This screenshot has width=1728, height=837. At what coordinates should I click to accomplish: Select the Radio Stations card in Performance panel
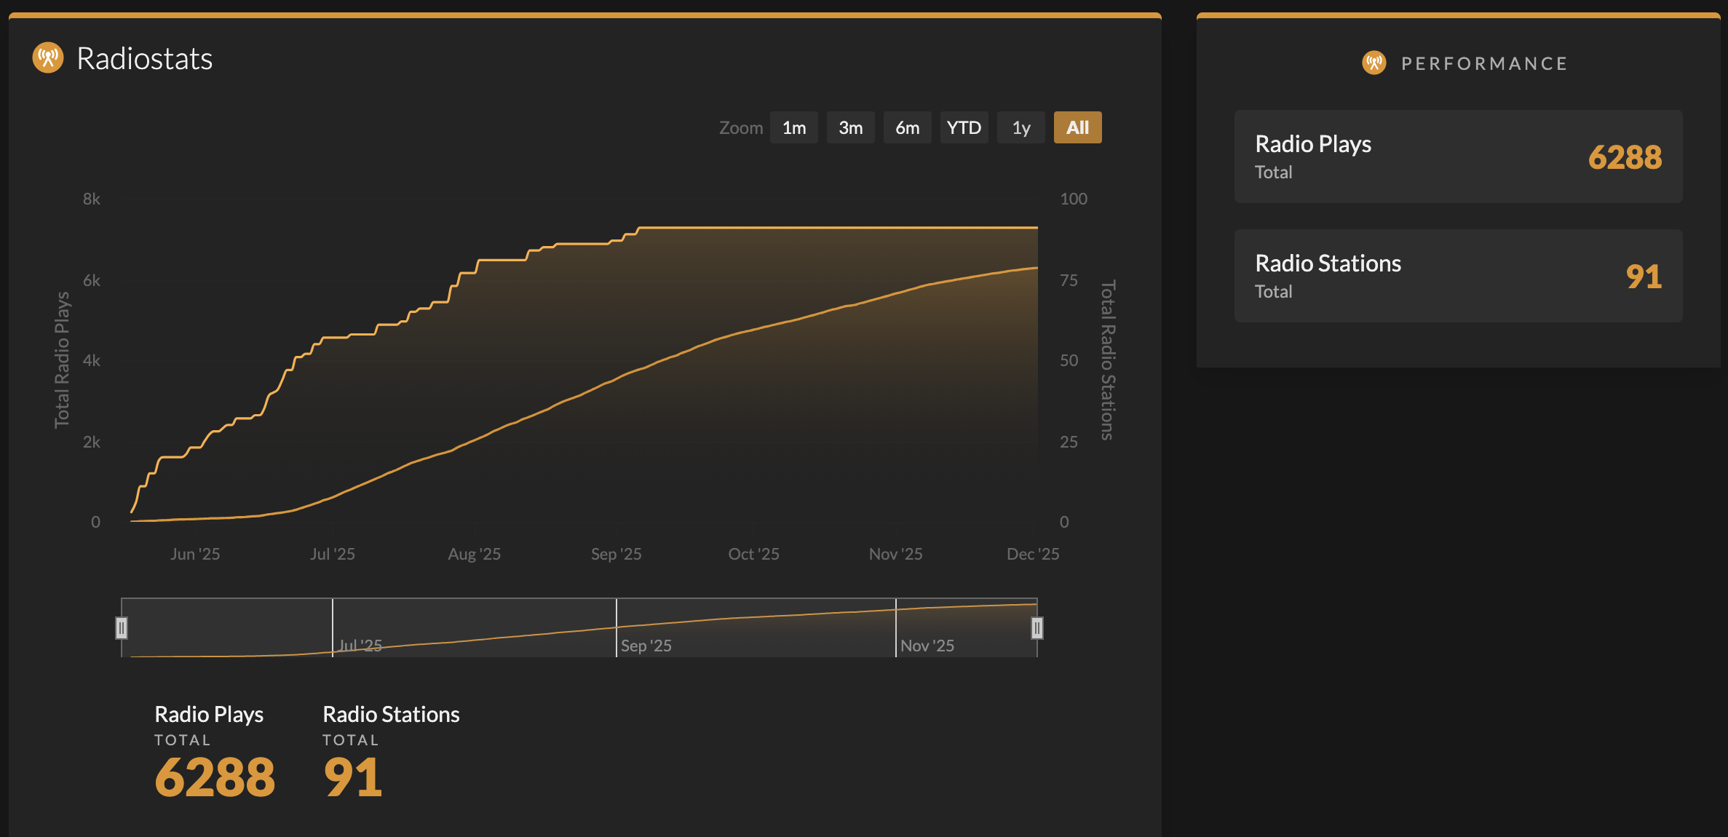click(1458, 276)
